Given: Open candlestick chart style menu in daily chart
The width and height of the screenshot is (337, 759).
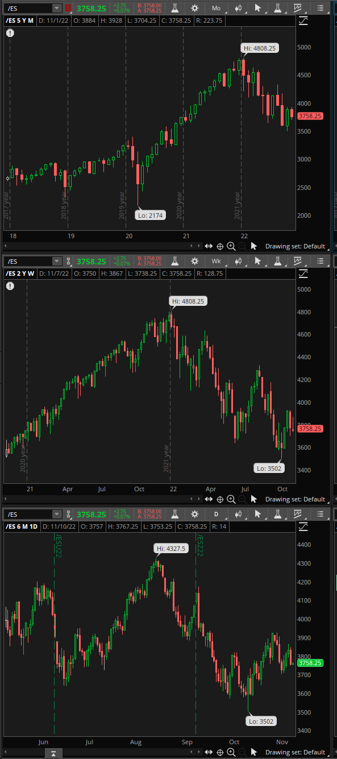Looking at the screenshot, I should pyautogui.click(x=238, y=514).
